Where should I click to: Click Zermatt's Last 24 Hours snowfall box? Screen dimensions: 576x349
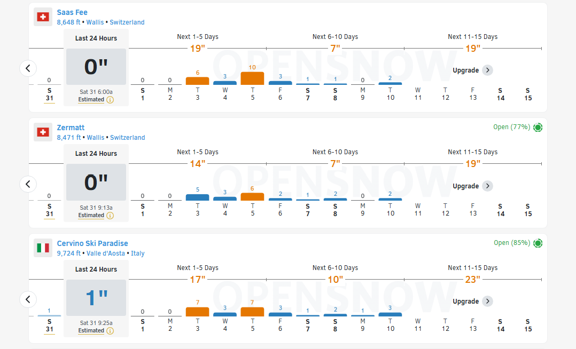click(x=96, y=183)
